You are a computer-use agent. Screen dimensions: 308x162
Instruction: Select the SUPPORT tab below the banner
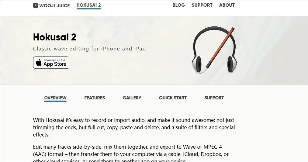point(214,98)
